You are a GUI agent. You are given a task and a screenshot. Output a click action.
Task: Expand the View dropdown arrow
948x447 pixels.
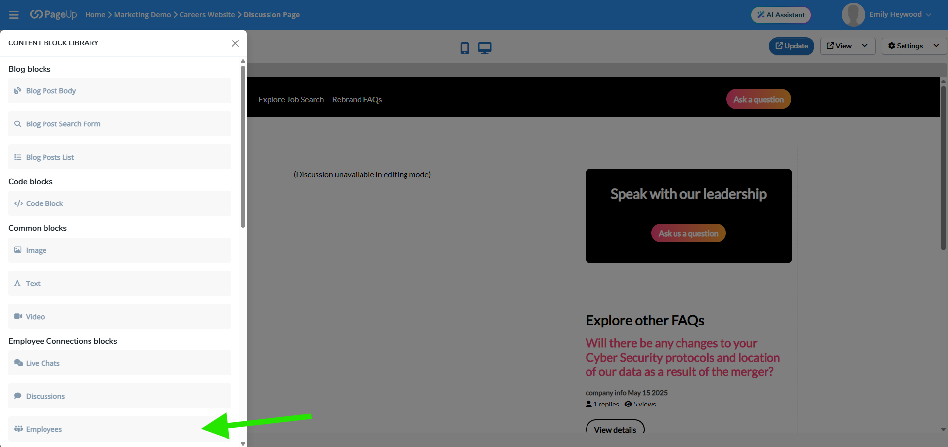pos(865,46)
